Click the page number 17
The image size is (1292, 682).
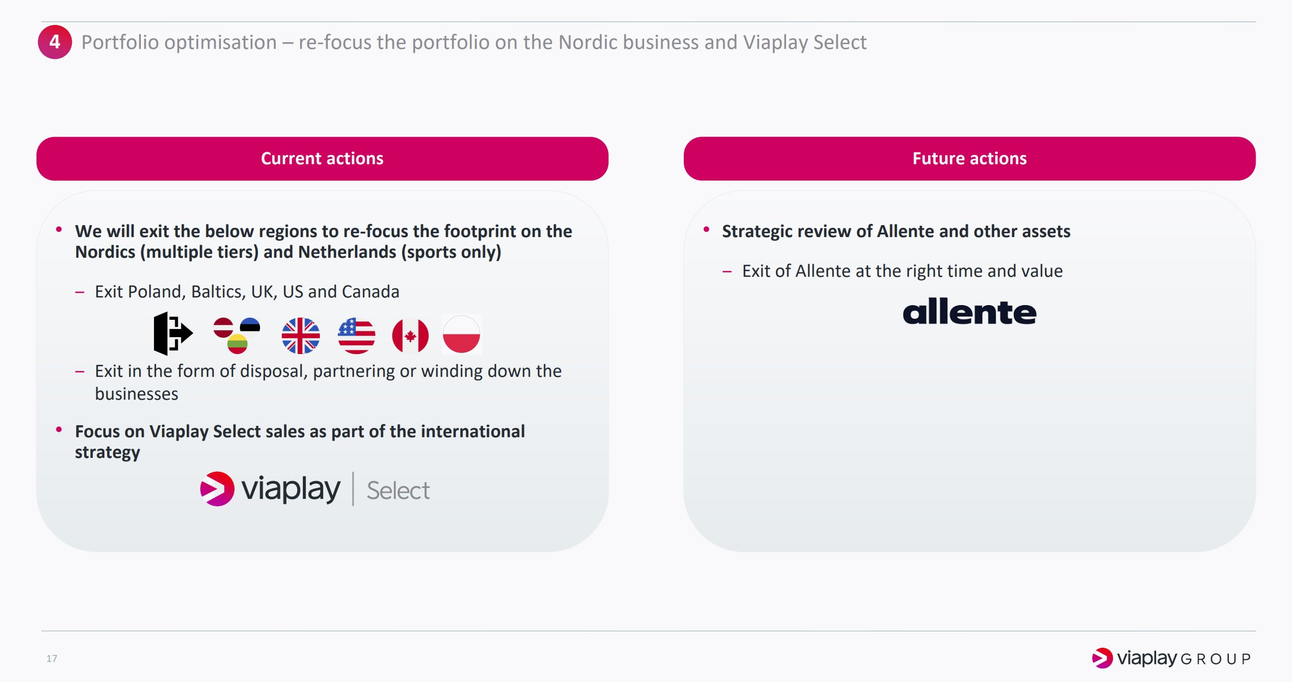52,659
